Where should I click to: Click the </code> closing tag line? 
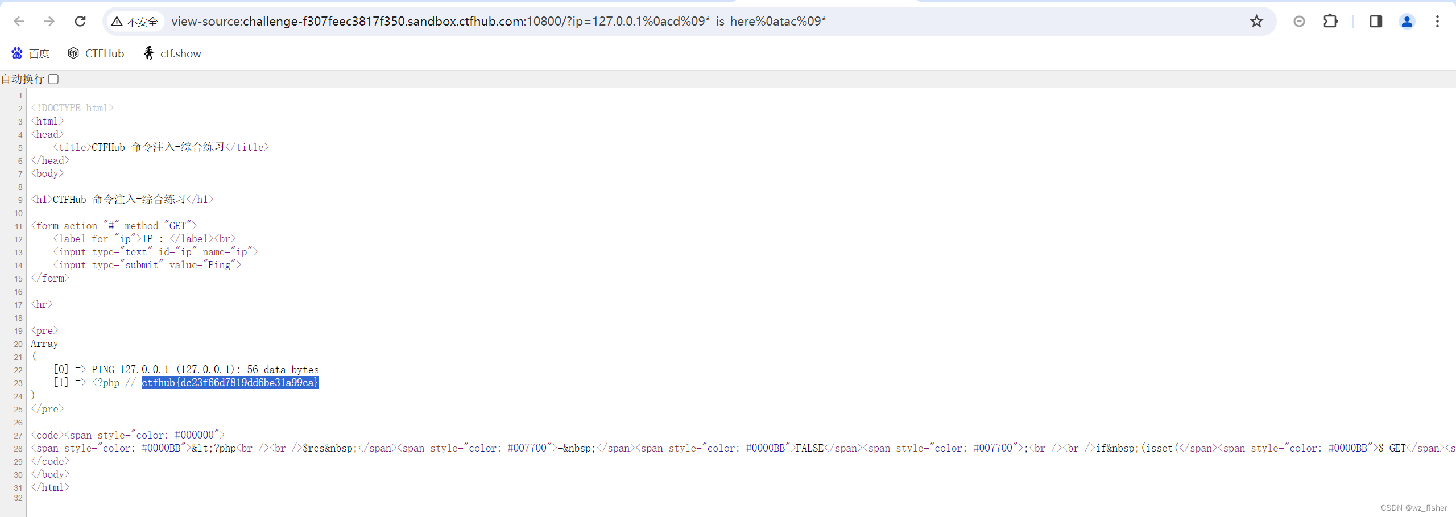pyautogui.click(x=50, y=461)
